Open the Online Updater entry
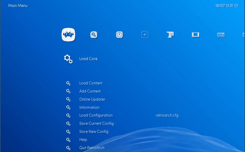 [x=92, y=99]
